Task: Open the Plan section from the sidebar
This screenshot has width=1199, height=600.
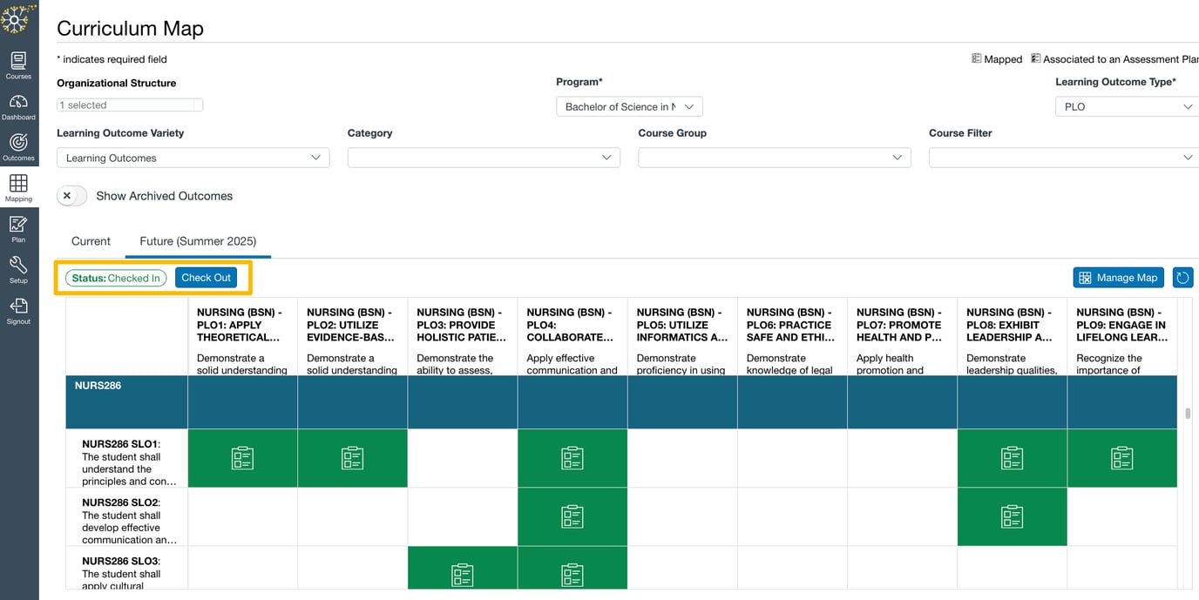Action: point(17,227)
